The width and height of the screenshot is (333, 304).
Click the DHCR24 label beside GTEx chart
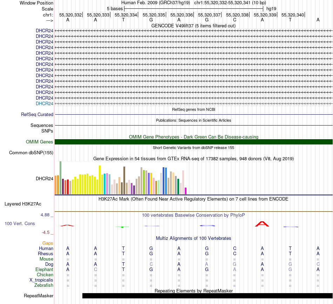coord(45,179)
